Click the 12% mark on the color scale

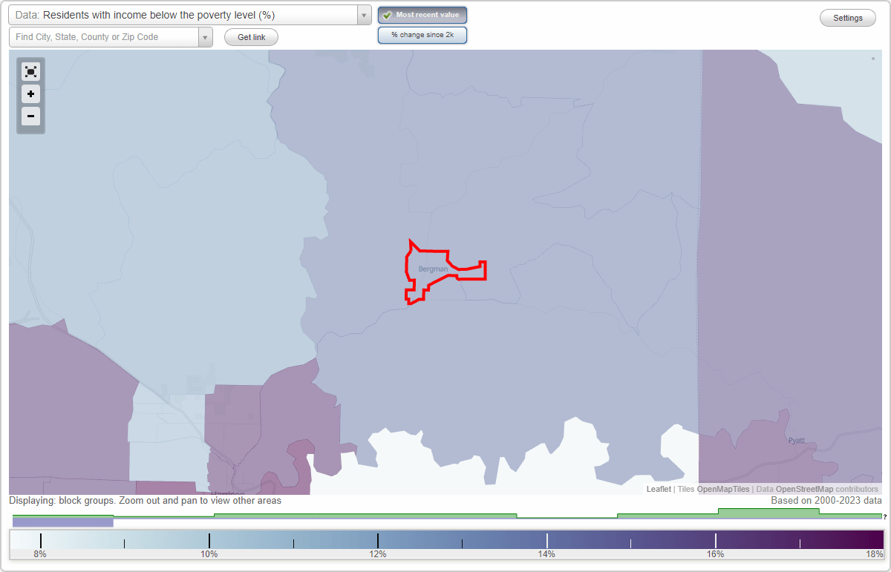[x=379, y=539]
